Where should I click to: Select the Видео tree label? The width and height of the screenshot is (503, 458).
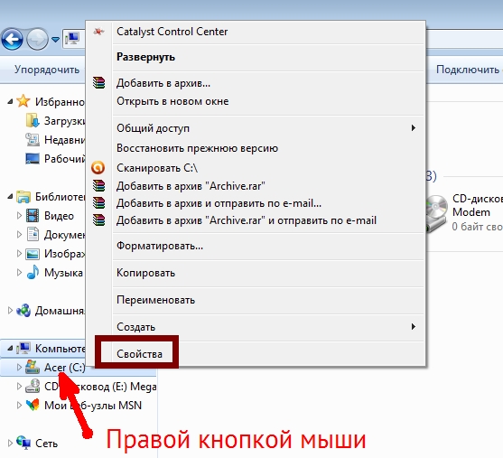tap(59, 216)
